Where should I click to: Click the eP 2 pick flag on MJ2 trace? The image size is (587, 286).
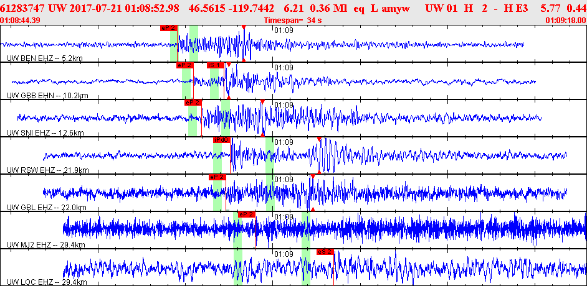246,214
